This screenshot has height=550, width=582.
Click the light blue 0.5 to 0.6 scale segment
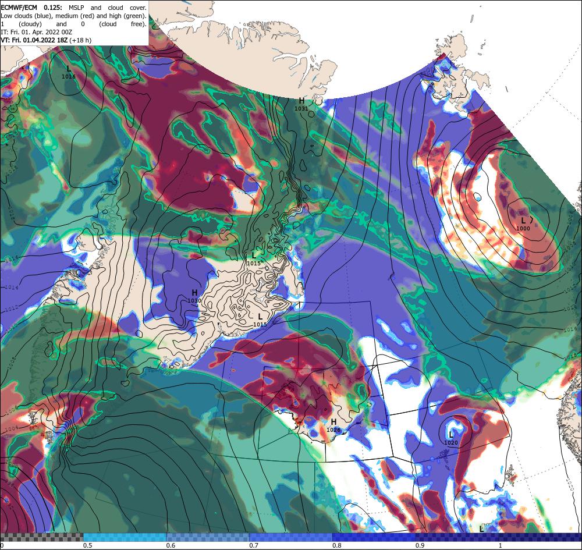click(125, 537)
